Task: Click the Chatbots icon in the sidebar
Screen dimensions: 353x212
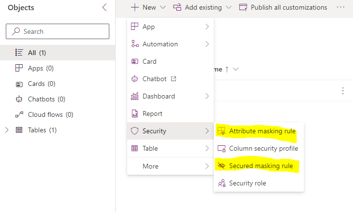Action: [19, 99]
